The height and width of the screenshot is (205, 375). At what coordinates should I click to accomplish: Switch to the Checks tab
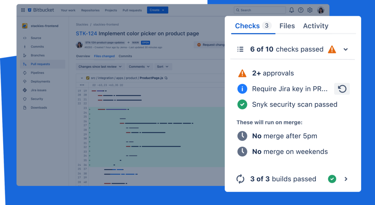pyautogui.click(x=247, y=26)
